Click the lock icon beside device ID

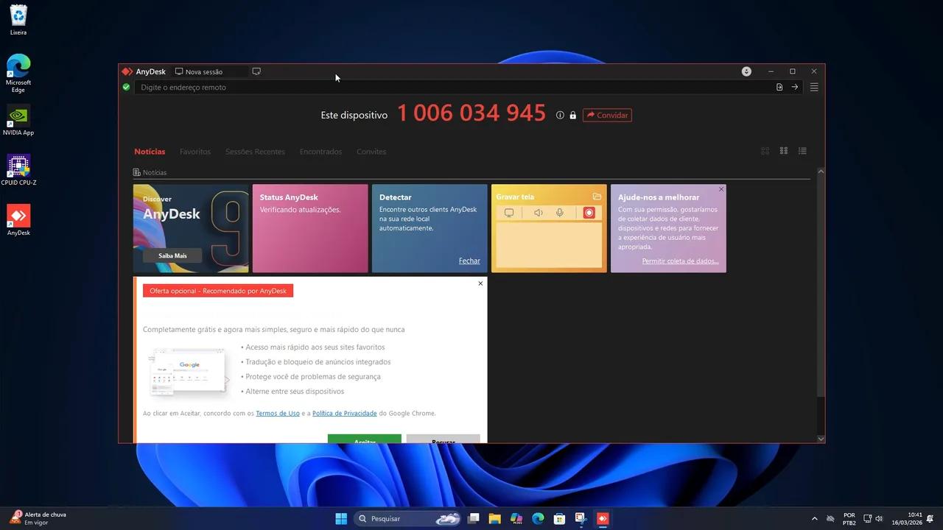tap(572, 115)
